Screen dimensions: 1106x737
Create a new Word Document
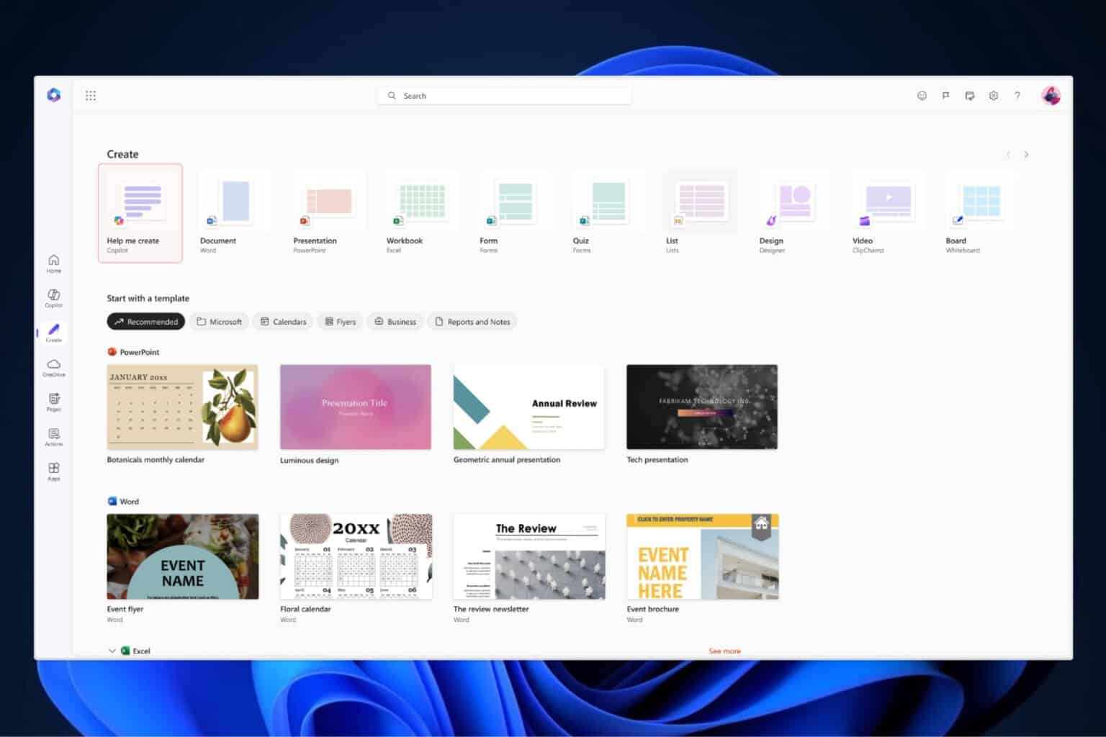pos(235,212)
